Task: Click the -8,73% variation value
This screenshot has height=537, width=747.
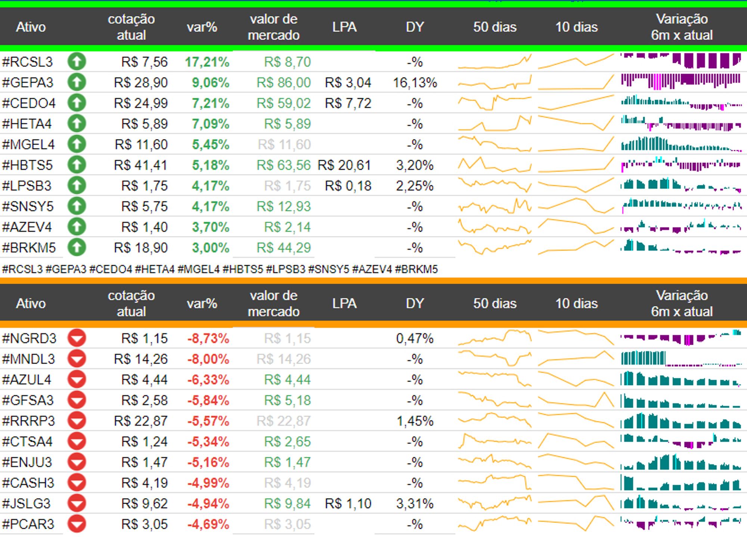Action: coord(208,338)
